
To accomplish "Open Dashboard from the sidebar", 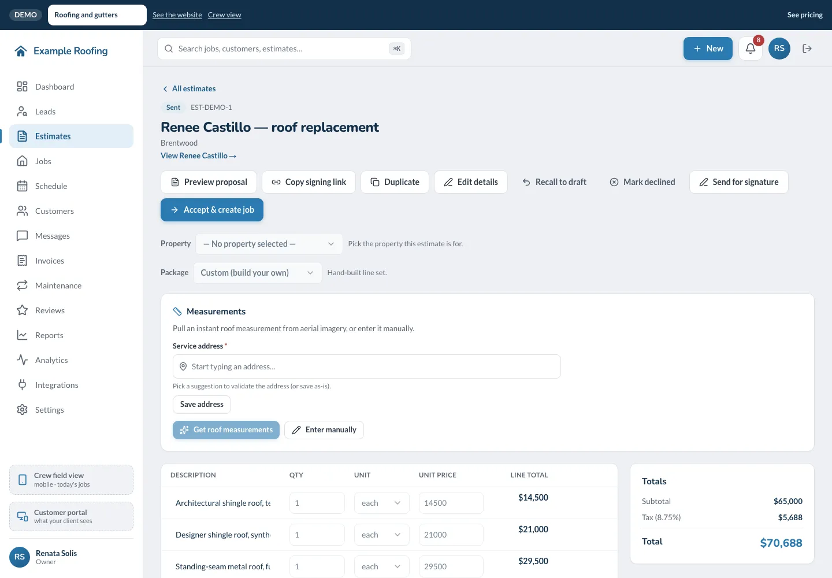I will 71,87.
